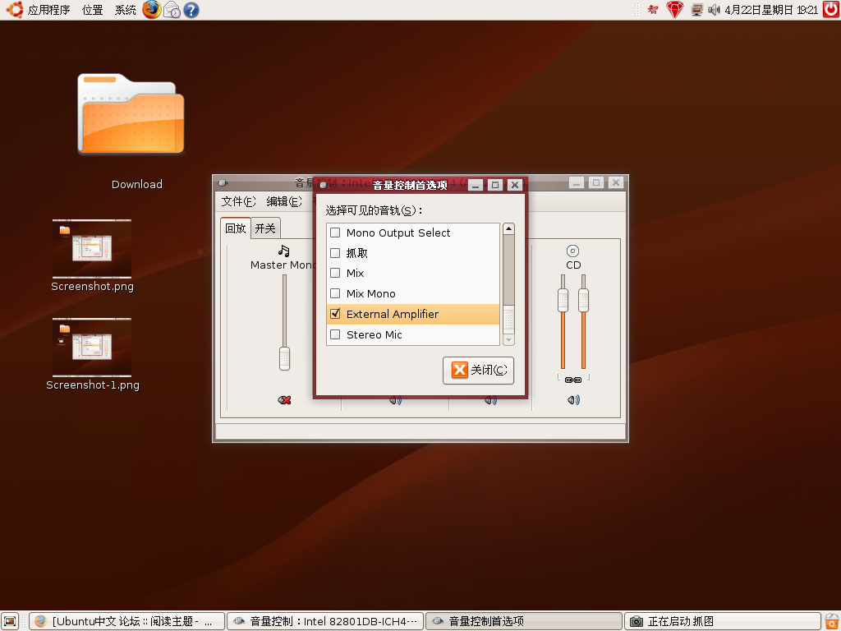Screen dimensions: 841x631
Task: Uncheck External Amplifier checkbox
Action: 335,314
